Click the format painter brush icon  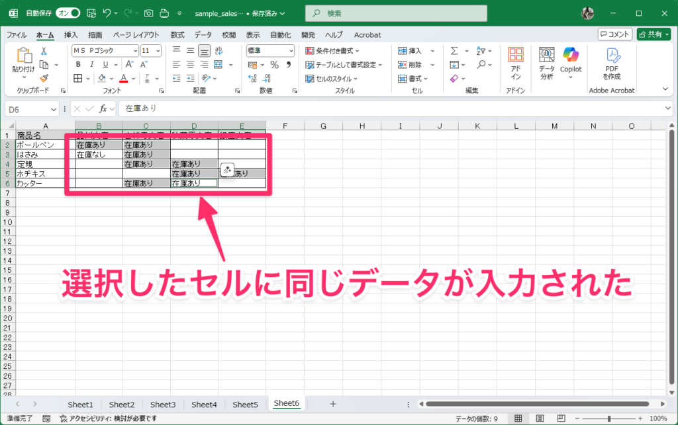click(44, 78)
